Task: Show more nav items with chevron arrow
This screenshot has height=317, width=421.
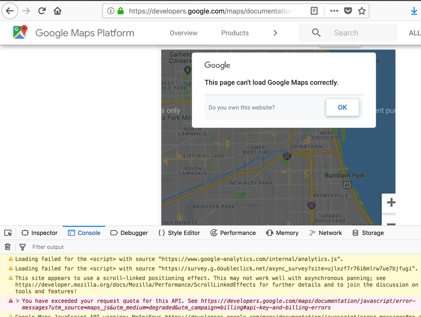Action: pyautogui.click(x=275, y=33)
